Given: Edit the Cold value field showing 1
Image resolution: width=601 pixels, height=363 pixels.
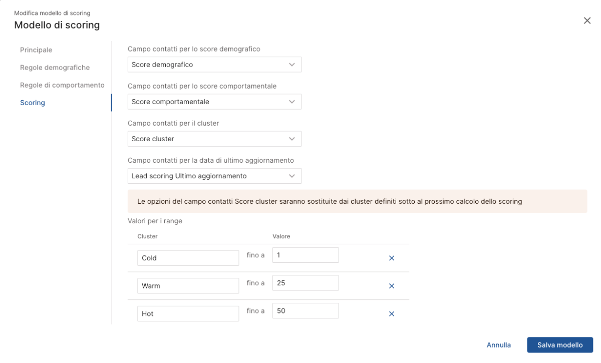Looking at the screenshot, I should (305, 255).
